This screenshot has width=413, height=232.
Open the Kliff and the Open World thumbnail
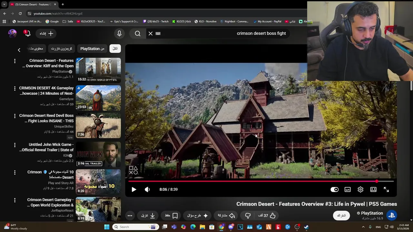(98, 70)
